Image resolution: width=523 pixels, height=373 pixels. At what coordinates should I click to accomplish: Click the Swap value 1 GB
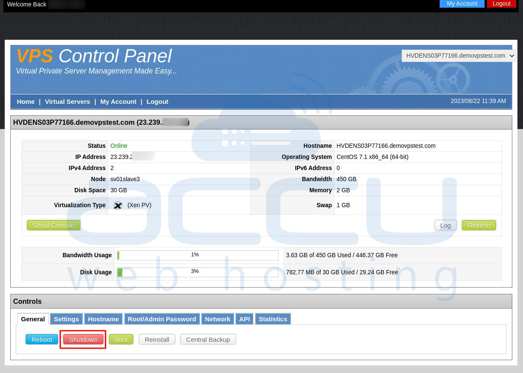(343, 205)
